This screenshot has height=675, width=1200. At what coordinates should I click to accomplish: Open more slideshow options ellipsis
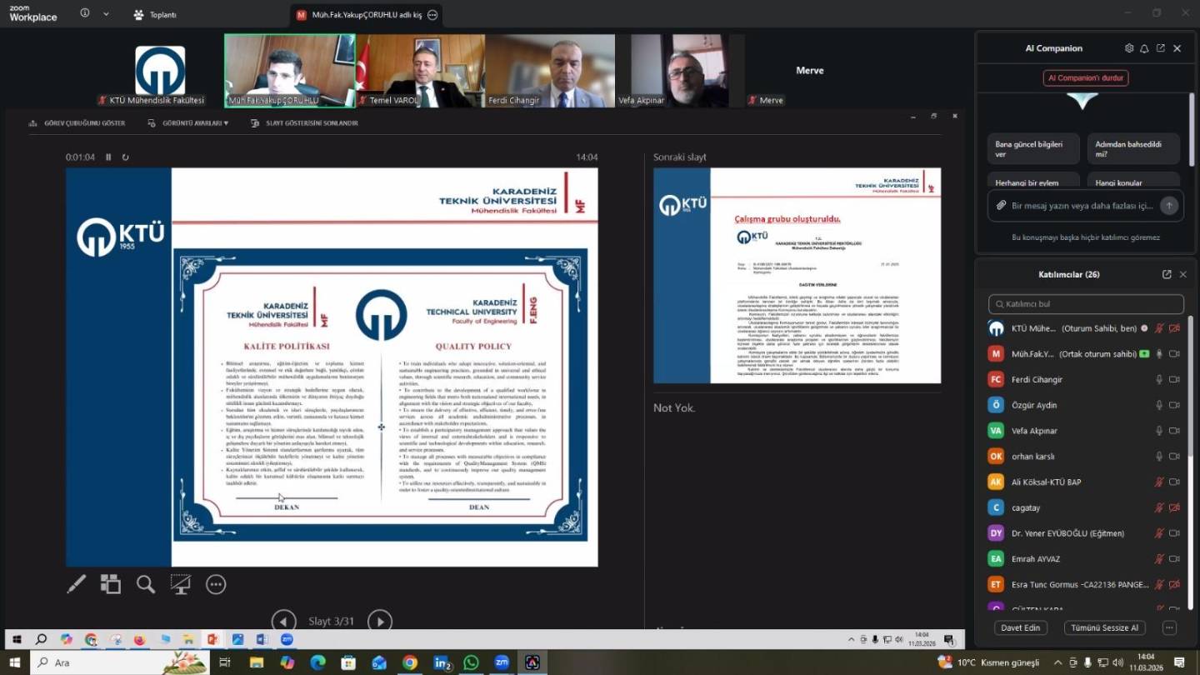coord(216,585)
